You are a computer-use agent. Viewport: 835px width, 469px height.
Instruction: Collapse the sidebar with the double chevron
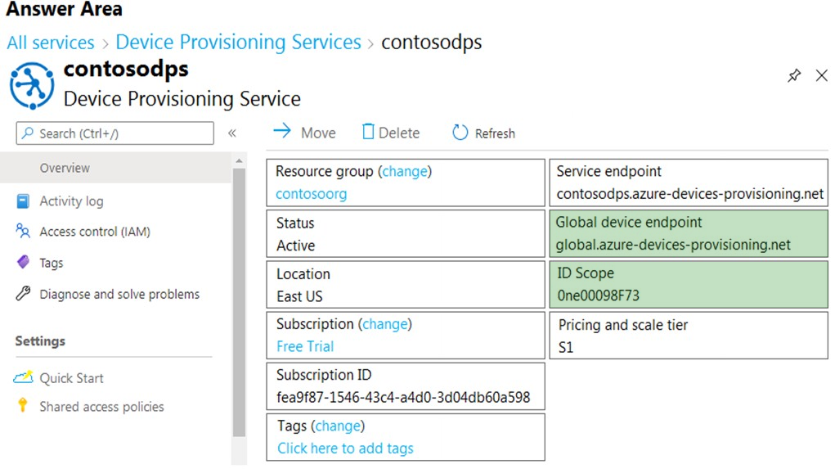[232, 133]
